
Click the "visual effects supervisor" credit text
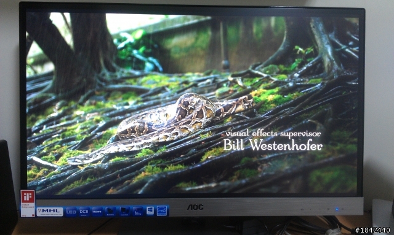(x=273, y=134)
